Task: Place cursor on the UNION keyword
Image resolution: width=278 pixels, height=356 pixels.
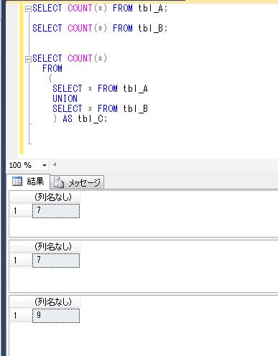Action: 65,98
